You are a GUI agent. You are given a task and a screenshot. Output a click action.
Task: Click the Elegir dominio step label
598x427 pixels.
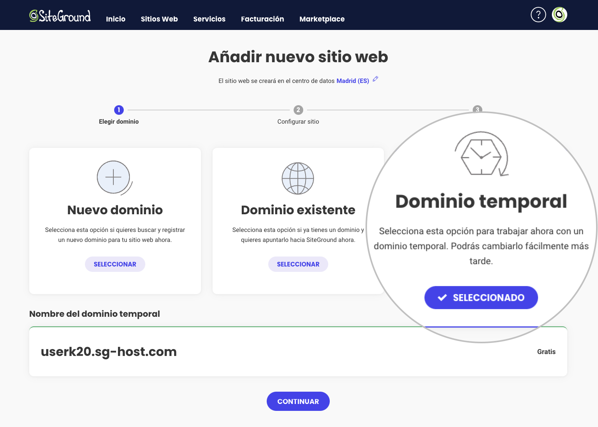(119, 121)
